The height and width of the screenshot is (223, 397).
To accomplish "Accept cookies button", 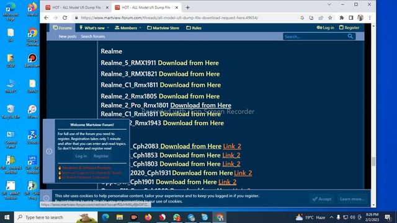I will [322, 199].
